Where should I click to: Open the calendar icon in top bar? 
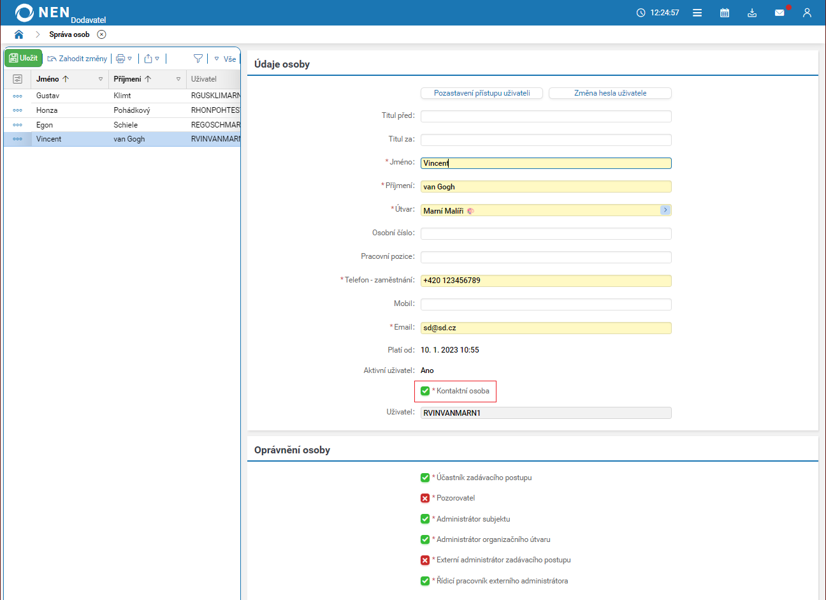click(724, 13)
